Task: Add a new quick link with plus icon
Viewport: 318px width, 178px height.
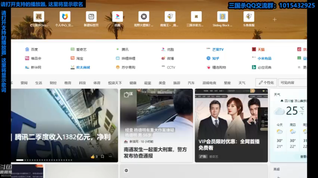Action: (275, 19)
